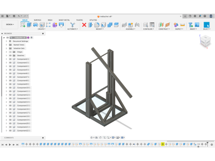The height and width of the screenshot is (161, 215).
Task: Click the red Delete X icon
Action: [84, 25]
